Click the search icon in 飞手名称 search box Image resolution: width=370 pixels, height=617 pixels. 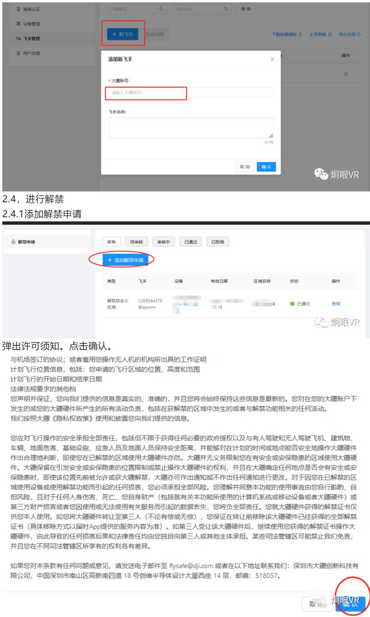[x=226, y=9]
